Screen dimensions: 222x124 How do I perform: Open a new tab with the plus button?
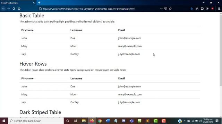pyautogui.click(x=39, y=3)
